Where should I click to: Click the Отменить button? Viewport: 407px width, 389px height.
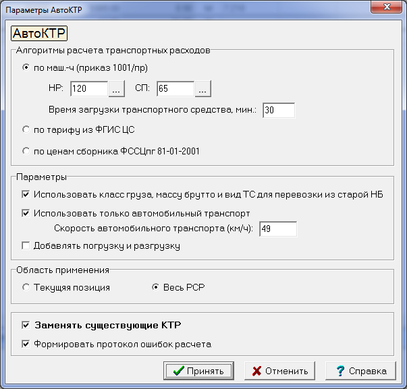tap(279, 371)
